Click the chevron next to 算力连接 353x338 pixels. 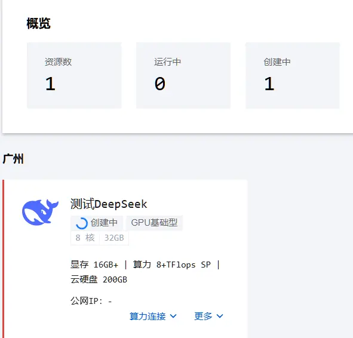(x=173, y=316)
